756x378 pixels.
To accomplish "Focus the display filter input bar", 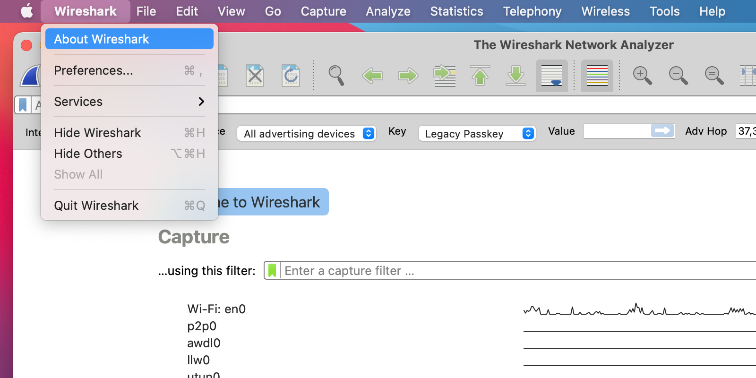I will pos(487,105).
